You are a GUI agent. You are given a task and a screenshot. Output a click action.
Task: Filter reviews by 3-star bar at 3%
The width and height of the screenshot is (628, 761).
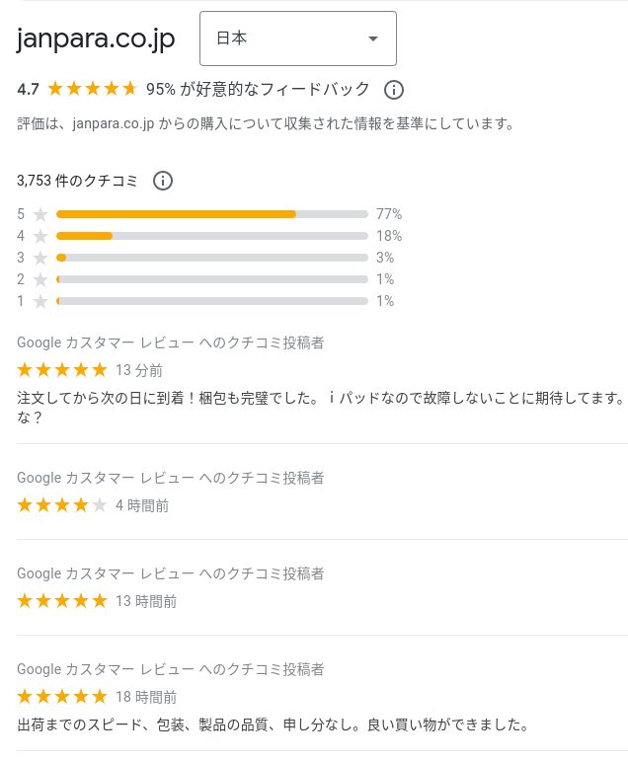211,258
